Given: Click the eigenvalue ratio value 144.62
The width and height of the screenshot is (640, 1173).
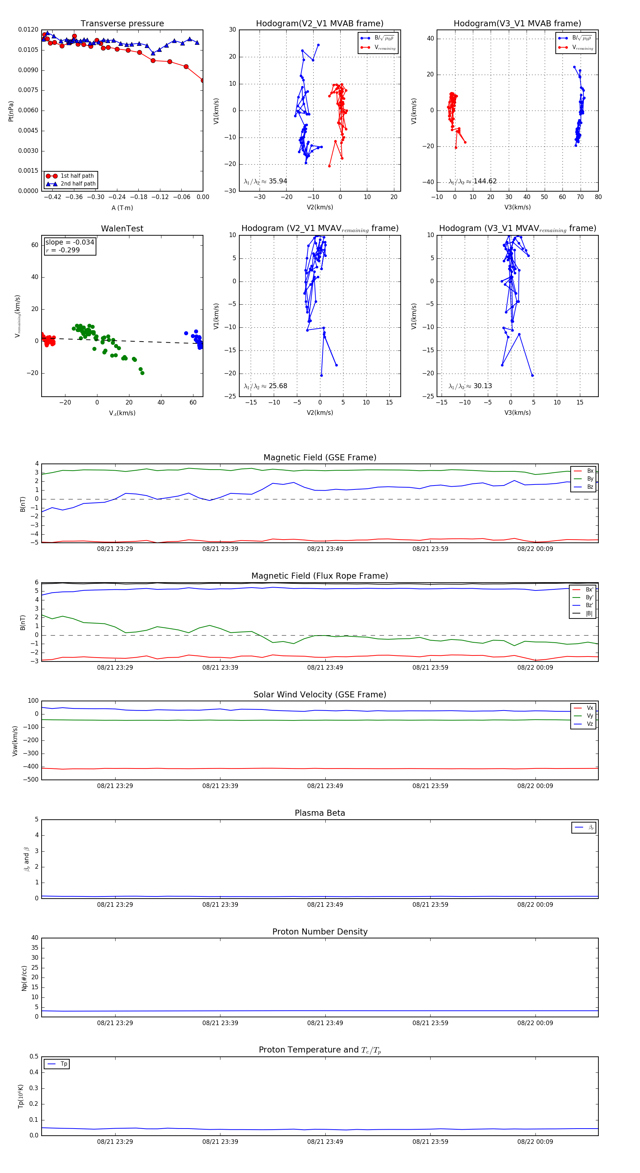Looking at the screenshot, I should tap(485, 181).
